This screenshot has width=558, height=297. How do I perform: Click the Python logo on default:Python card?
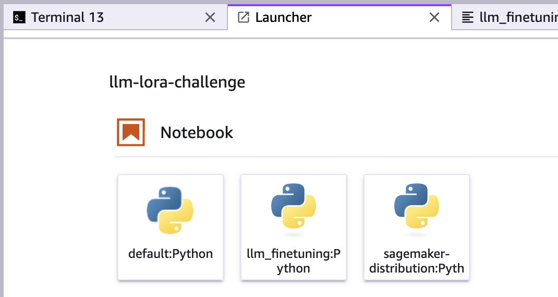click(x=170, y=210)
